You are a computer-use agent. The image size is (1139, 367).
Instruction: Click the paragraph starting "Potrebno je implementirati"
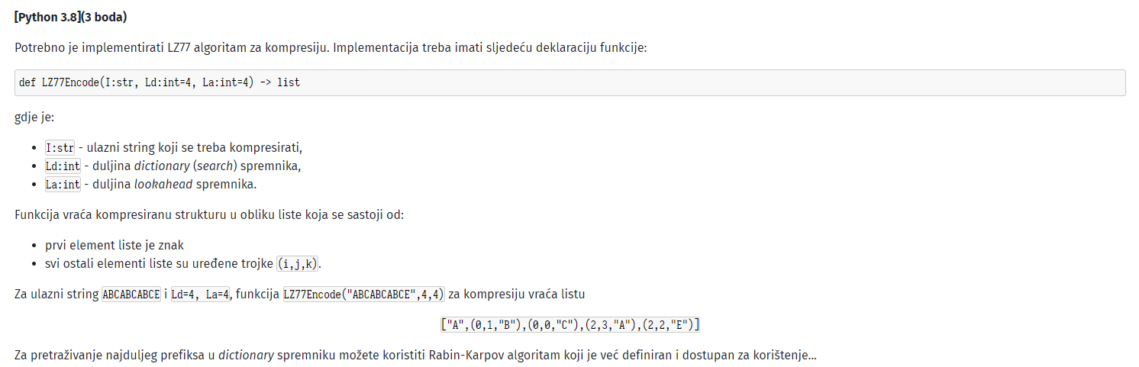[331, 47]
